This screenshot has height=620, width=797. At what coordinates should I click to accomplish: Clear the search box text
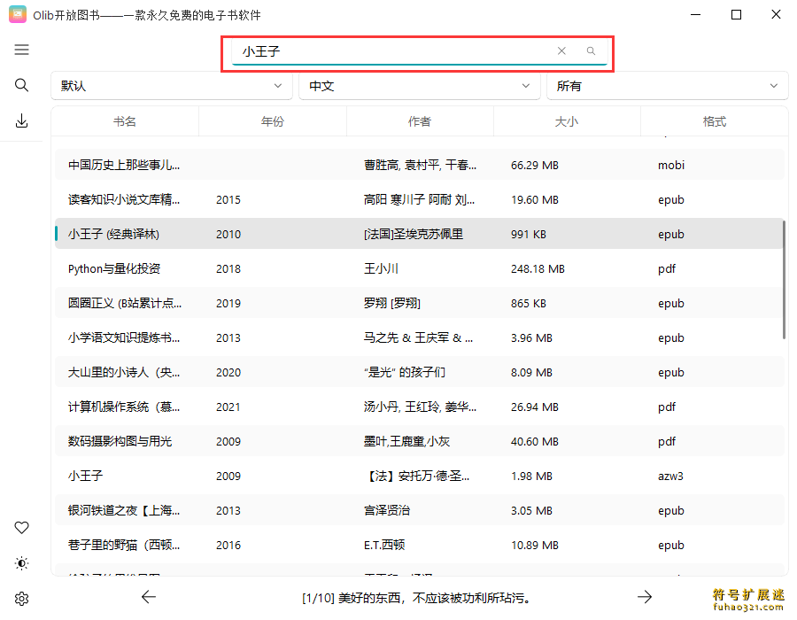point(561,51)
